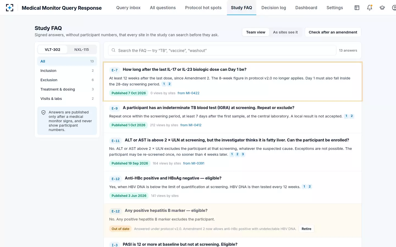Open citation 1 on the indeterminate TB answer

[346, 116]
